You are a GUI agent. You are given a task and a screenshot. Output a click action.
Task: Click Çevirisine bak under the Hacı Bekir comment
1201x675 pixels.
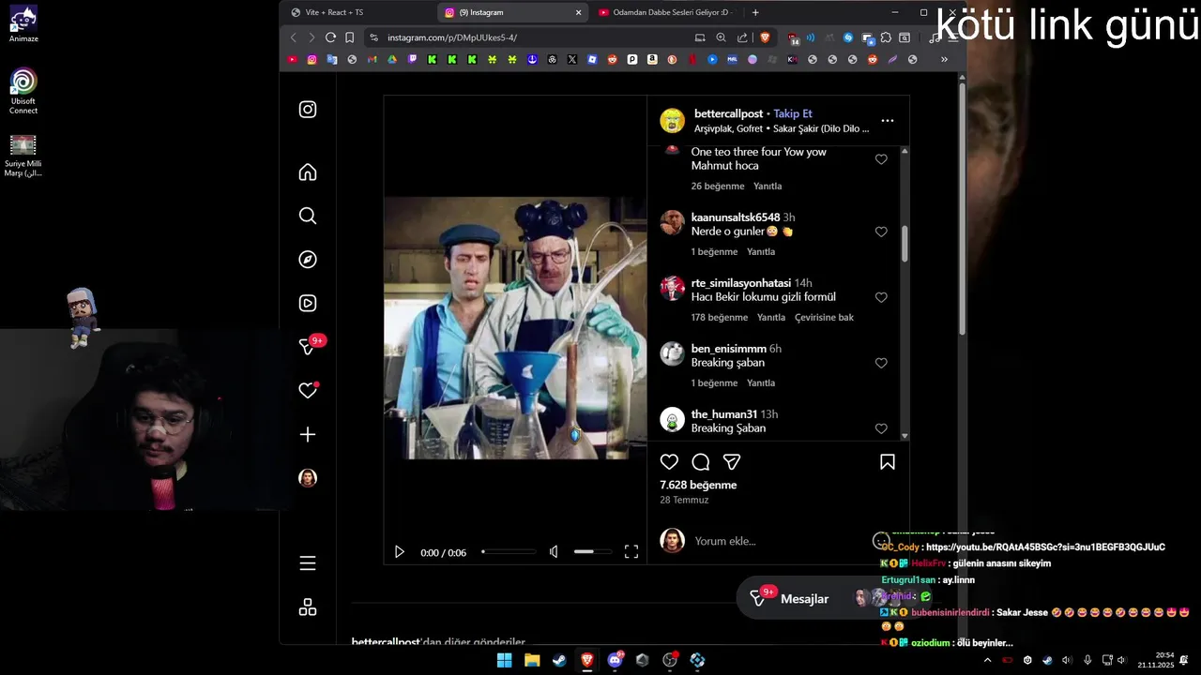[824, 317]
